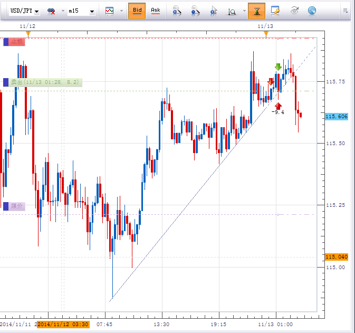Click the unlink chart chain icon
Image resolution: width=355 pixels, height=333 pixels.
pos(51,11)
